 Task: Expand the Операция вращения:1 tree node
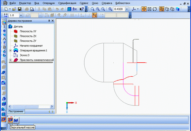pos(11,50)
